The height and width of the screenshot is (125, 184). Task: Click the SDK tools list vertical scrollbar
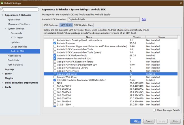coord(179,73)
